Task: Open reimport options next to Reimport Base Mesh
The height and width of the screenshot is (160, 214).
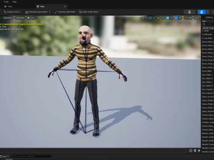Action: coord(49,12)
